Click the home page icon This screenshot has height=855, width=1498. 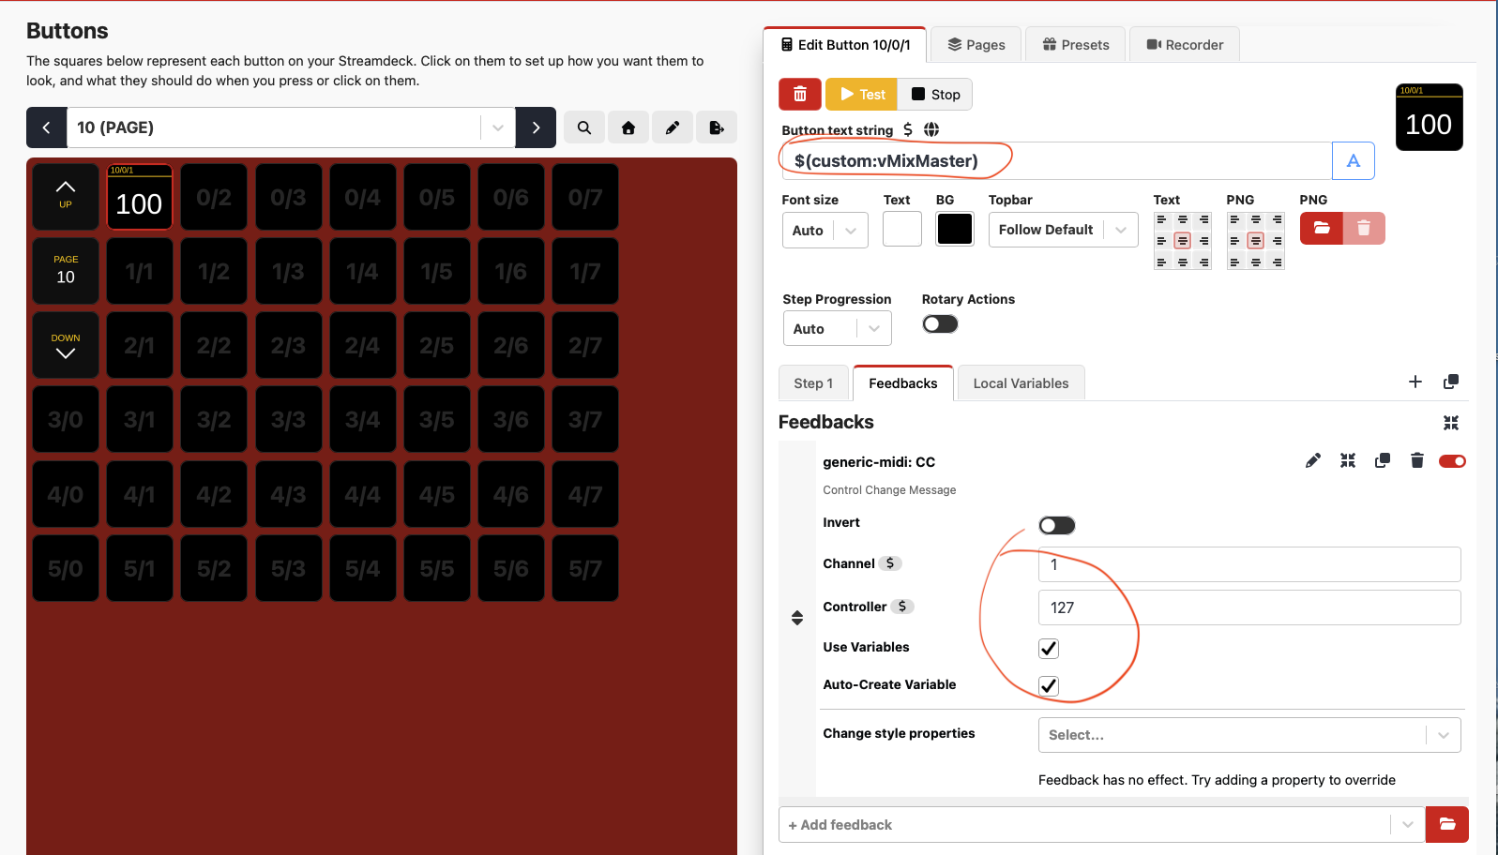628,127
